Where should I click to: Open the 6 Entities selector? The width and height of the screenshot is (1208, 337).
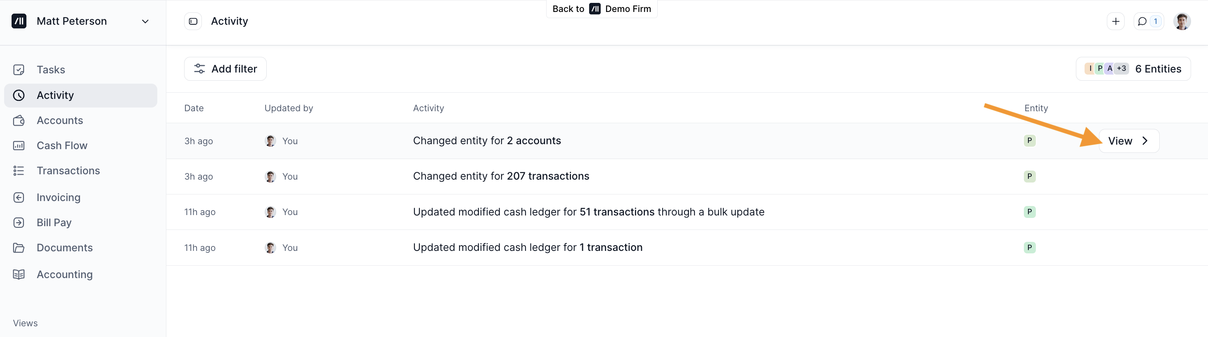[x=1133, y=69]
